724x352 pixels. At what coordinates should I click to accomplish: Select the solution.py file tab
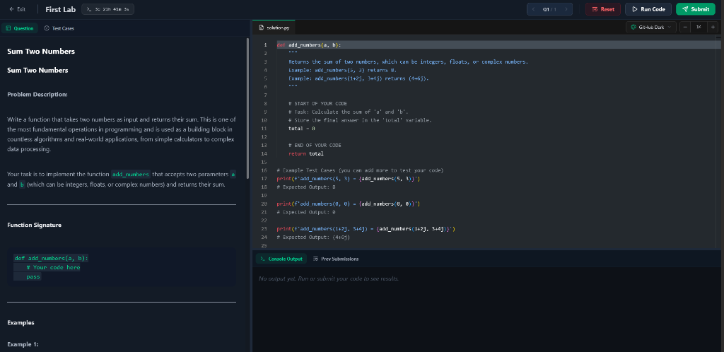[x=274, y=28]
